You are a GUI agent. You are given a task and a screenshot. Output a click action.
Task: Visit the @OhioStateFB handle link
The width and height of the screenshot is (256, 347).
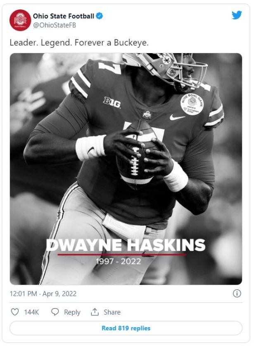tap(55, 25)
